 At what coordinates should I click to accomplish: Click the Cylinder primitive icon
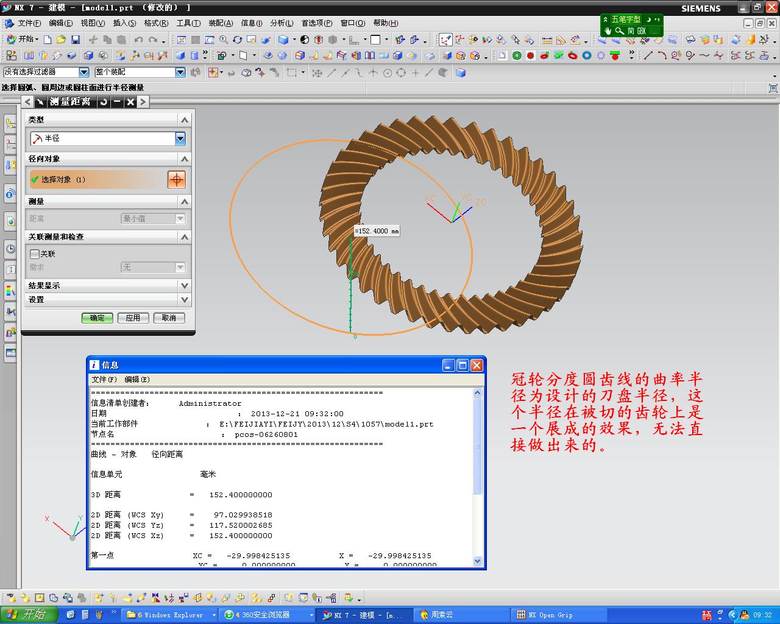pos(194,55)
